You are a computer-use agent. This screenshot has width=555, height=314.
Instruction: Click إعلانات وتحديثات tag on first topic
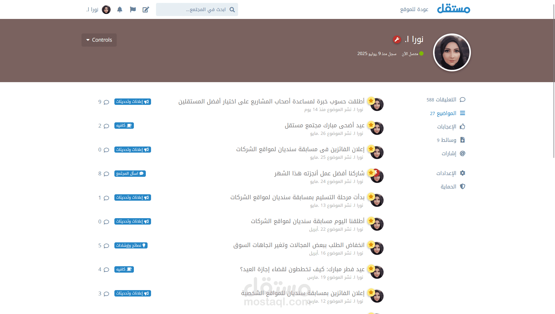tap(133, 102)
